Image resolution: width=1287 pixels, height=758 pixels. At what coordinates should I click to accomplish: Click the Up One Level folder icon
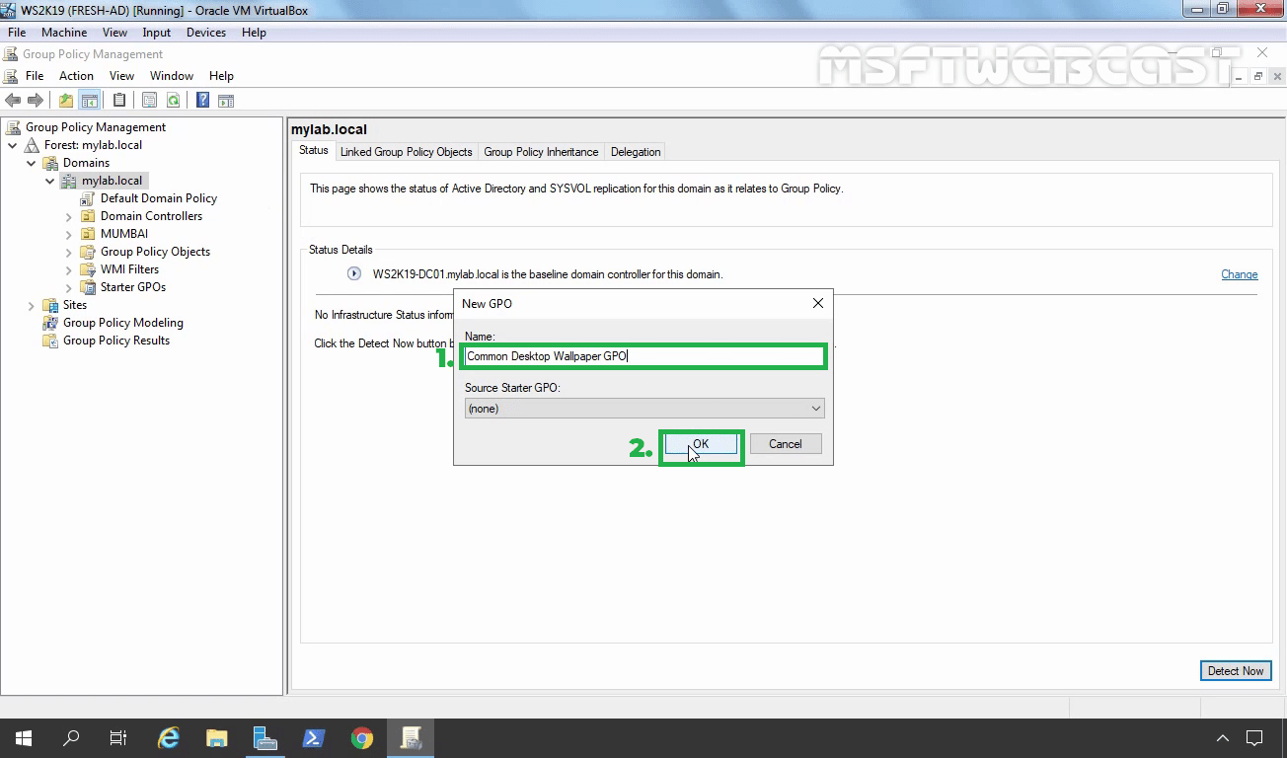(65, 99)
